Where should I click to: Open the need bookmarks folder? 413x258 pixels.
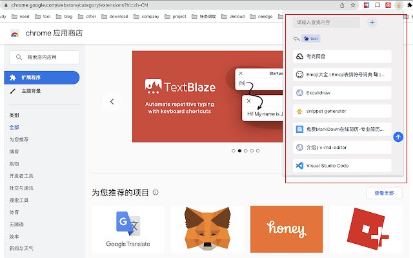click(x=21, y=16)
